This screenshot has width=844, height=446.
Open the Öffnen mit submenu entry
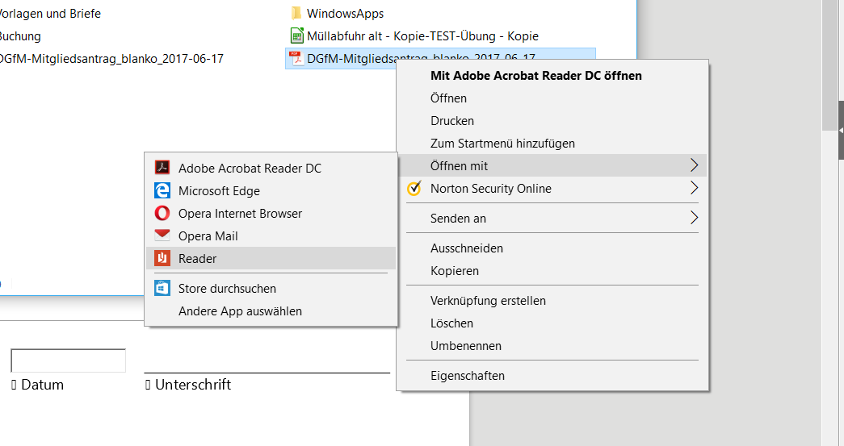[x=552, y=165]
